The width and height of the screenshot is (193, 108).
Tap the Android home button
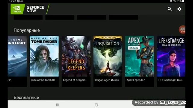pos(96,105)
